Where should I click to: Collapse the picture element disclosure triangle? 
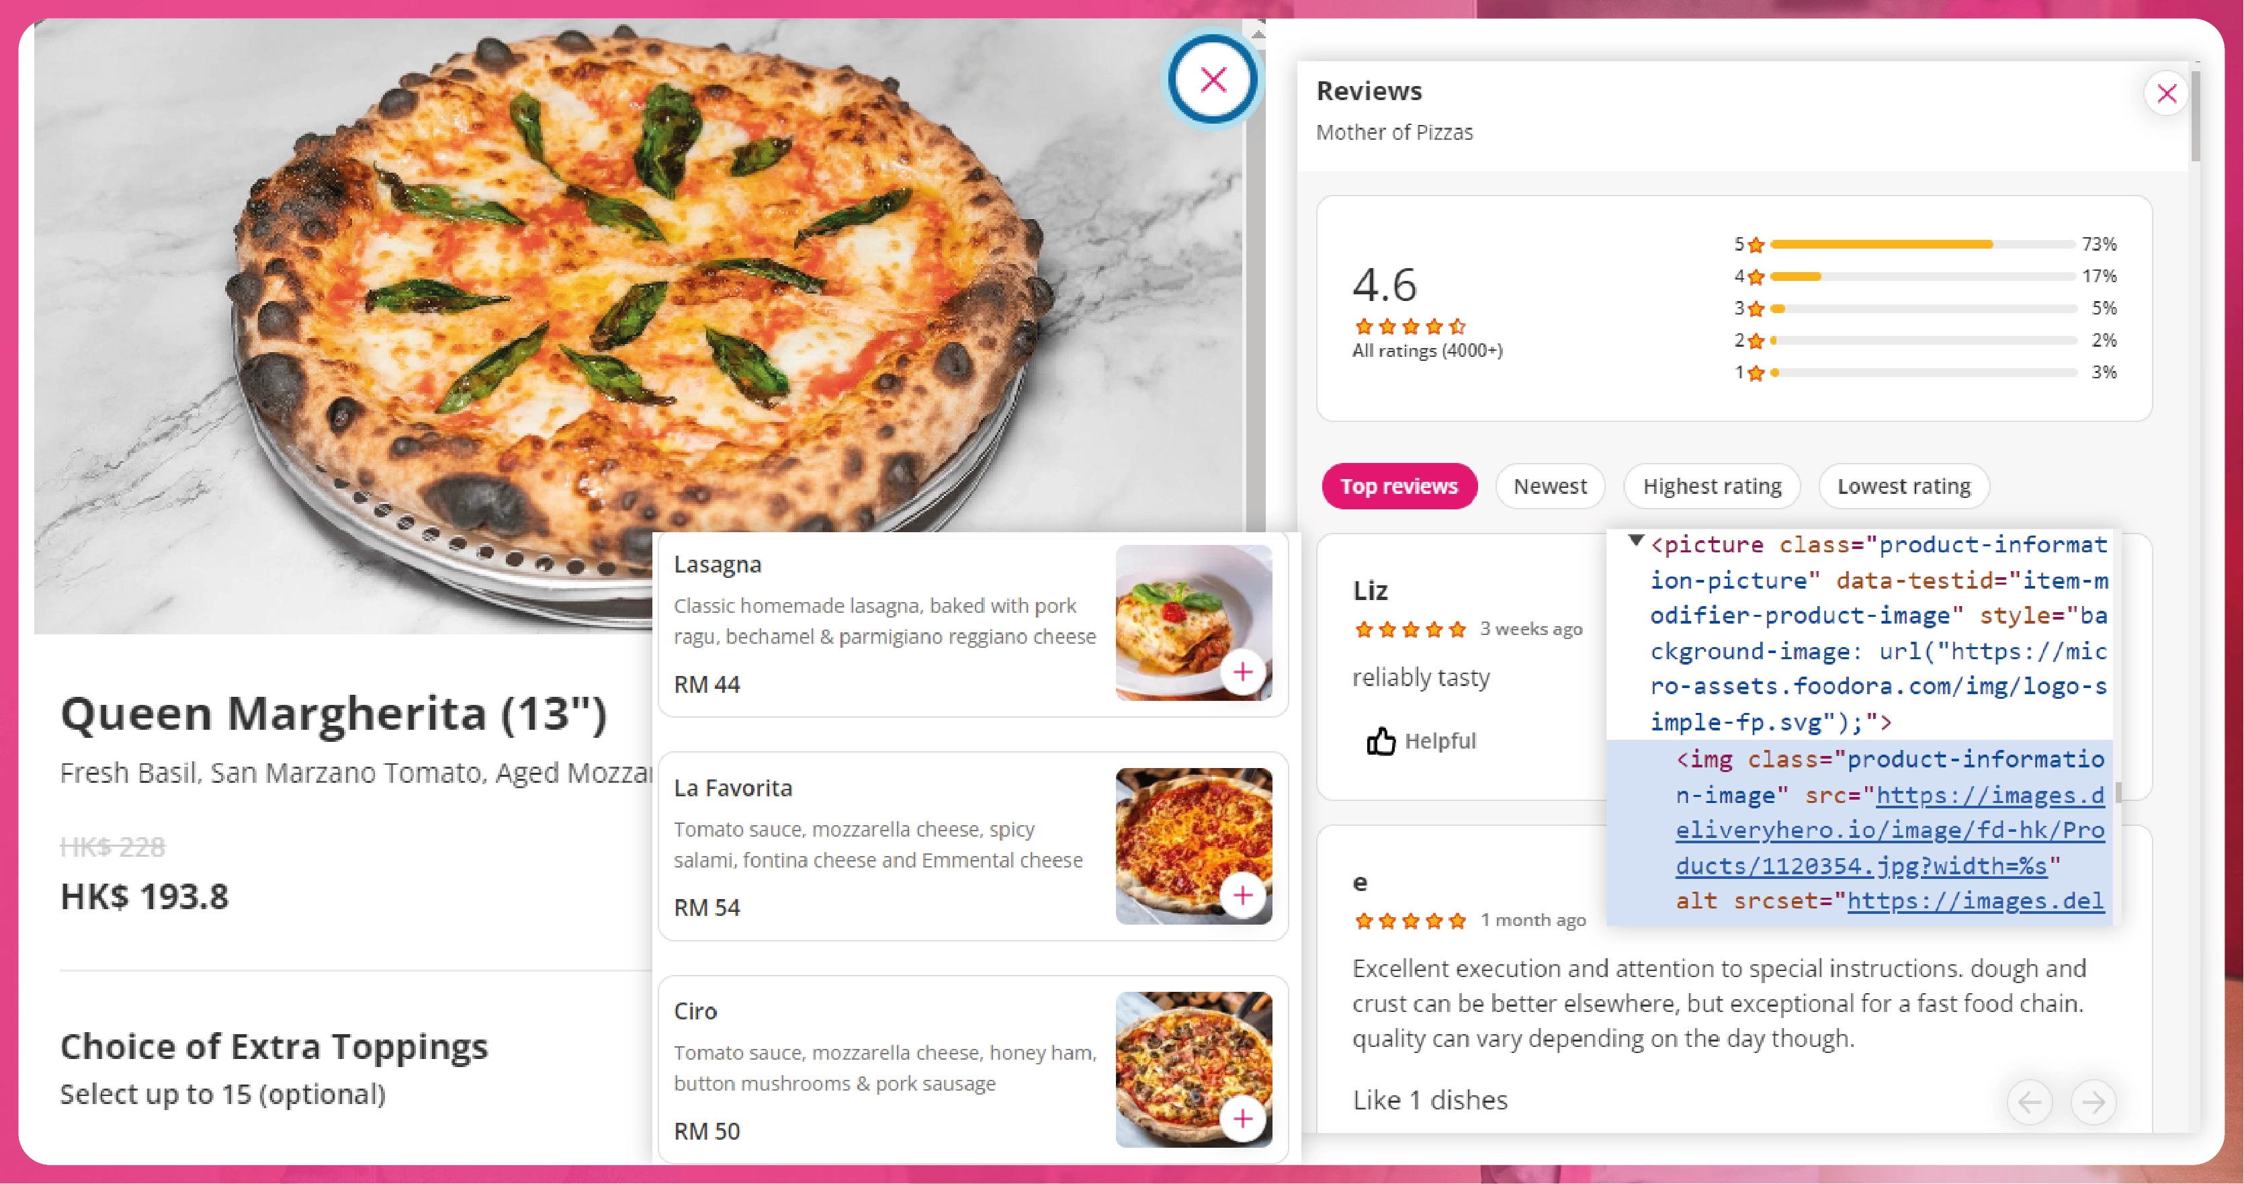coord(1635,541)
